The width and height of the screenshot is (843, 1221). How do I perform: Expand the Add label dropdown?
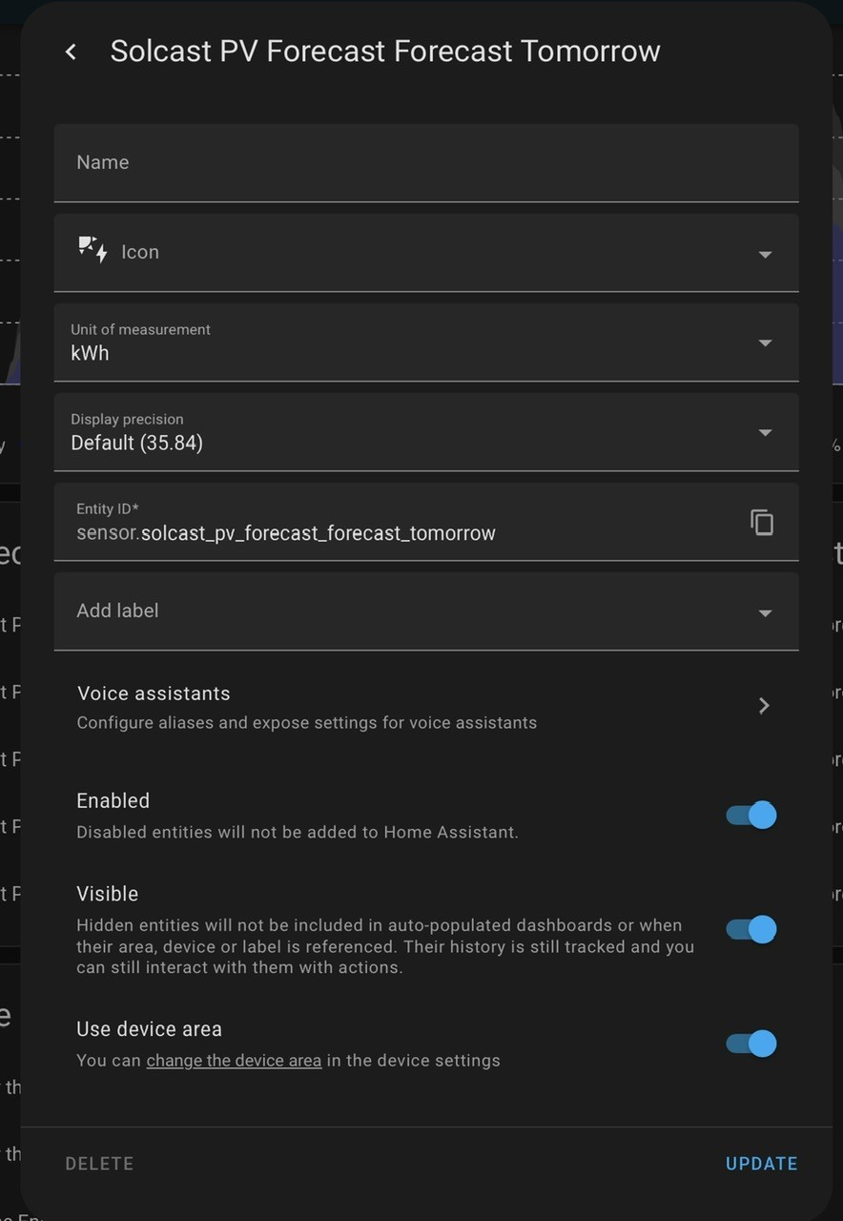tap(765, 613)
